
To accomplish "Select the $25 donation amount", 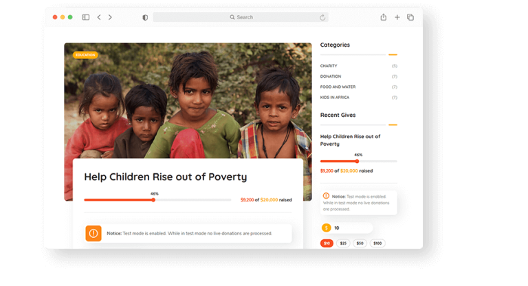I will coord(343,243).
